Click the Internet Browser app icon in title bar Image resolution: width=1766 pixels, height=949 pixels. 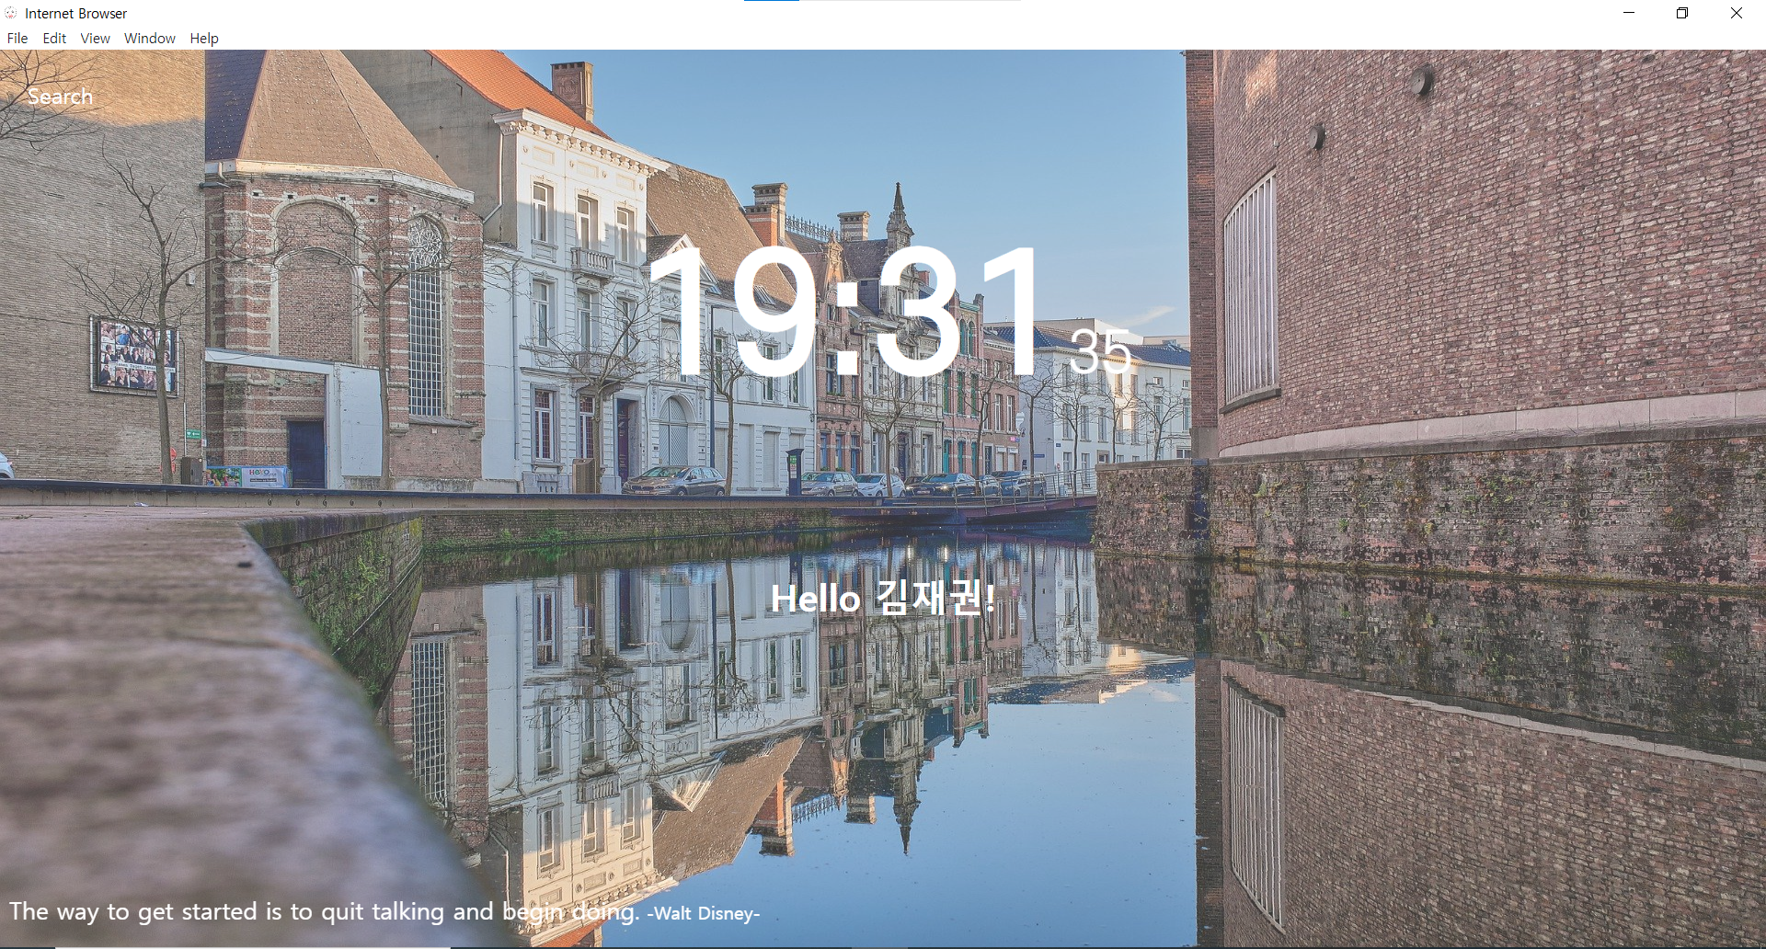pos(11,13)
